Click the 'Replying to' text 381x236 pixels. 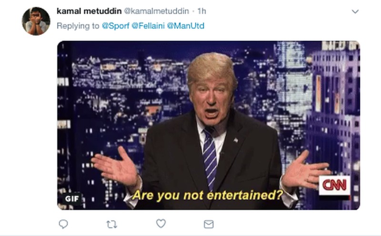pyautogui.click(x=78, y=26)
